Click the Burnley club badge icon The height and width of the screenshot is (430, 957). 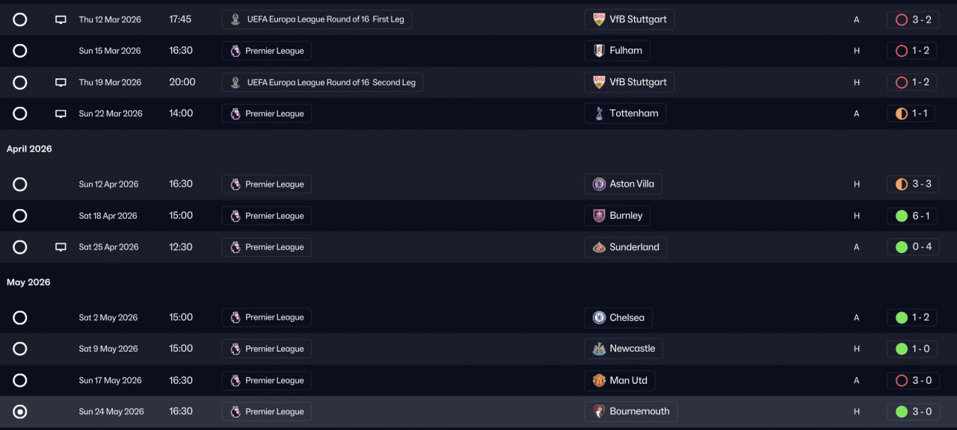pyautogui.click(x=599, y=216)
